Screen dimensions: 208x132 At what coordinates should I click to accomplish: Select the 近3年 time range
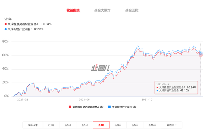[118, 125]
